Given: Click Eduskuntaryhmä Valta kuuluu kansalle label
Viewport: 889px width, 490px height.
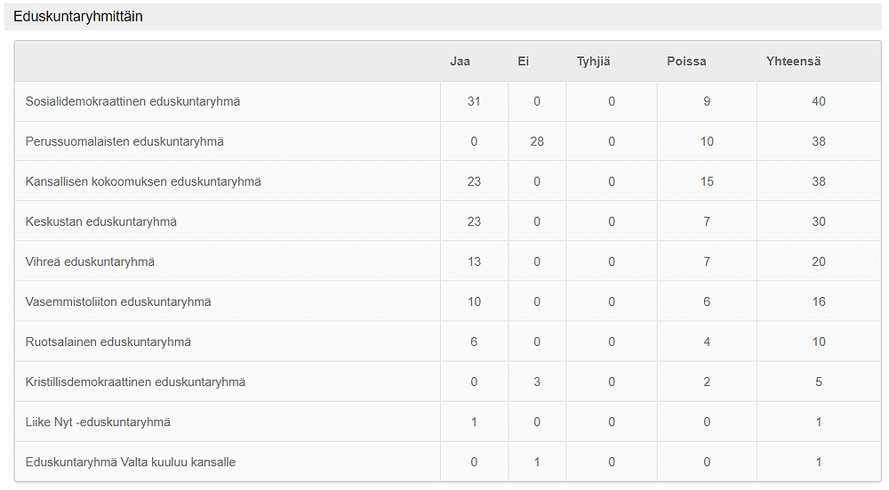Looking at the screenshot, I should 131,462.
